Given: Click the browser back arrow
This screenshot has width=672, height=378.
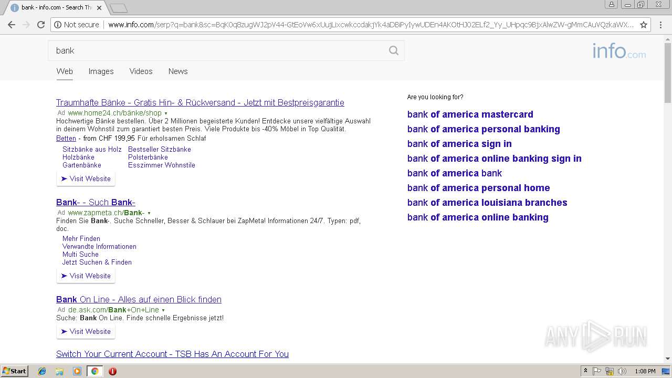Looking at the screenshot, I should 12,25.
